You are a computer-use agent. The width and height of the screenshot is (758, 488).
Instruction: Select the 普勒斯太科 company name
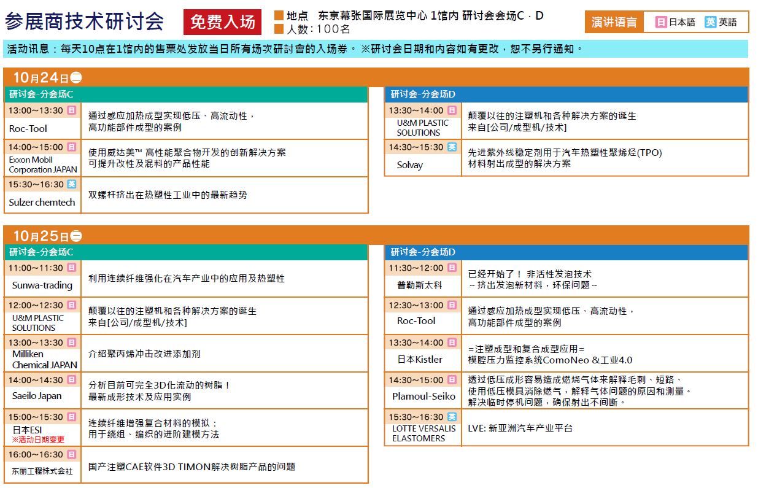point(420,285)
